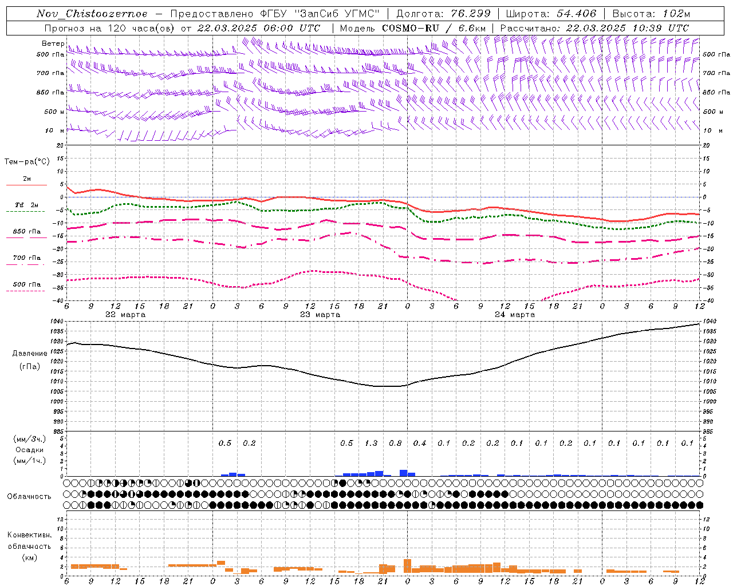Click the station name Nov_Chistoozernoe

pos(92,14)
